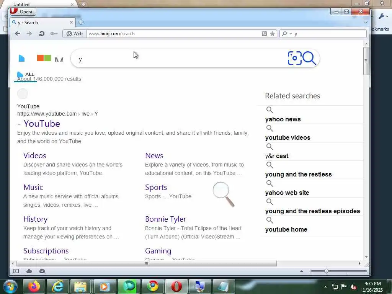This screenshot has width=392, height=294.
Task: Click the network tray icon
Action: click(335, 287)
